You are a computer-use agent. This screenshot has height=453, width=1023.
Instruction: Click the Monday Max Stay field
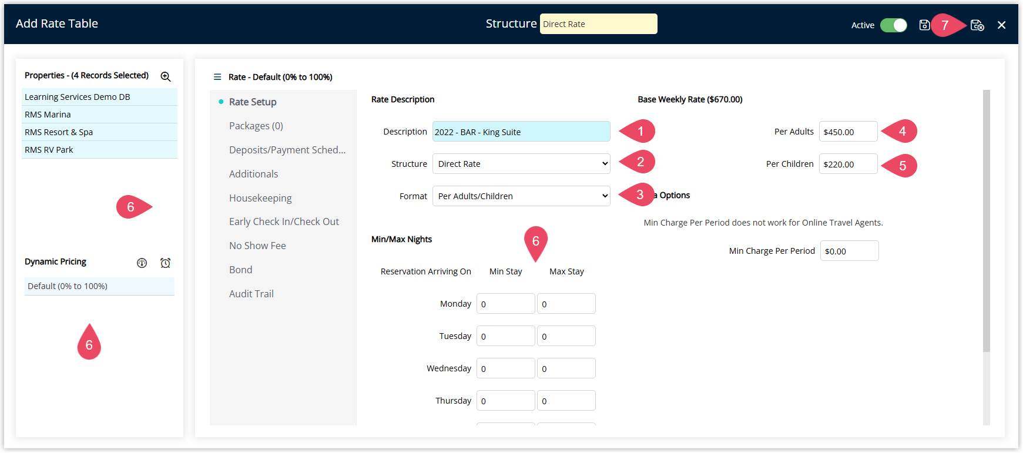point(566,304)
